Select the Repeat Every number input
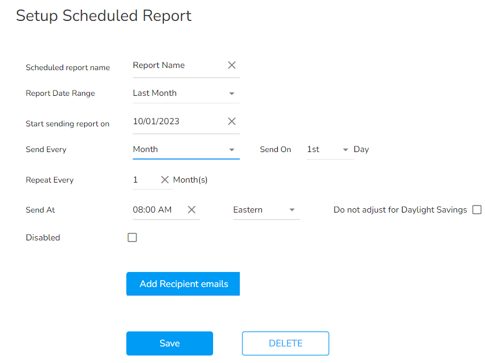 click(145, 180)
